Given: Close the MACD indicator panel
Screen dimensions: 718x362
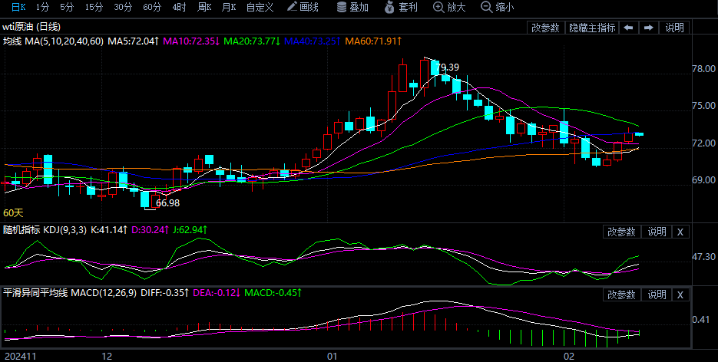Looking at the screenshot, I should point(680,295).
